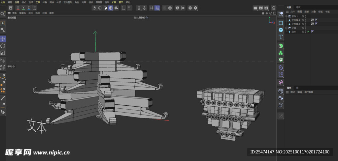Screen dimensions: 338x161
Task: Select 立方体.4 object in the object list
Action: click(x=295, y=20)
